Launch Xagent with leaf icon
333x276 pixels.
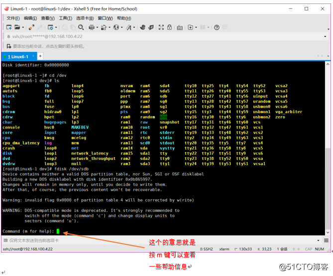pos(151,27)
